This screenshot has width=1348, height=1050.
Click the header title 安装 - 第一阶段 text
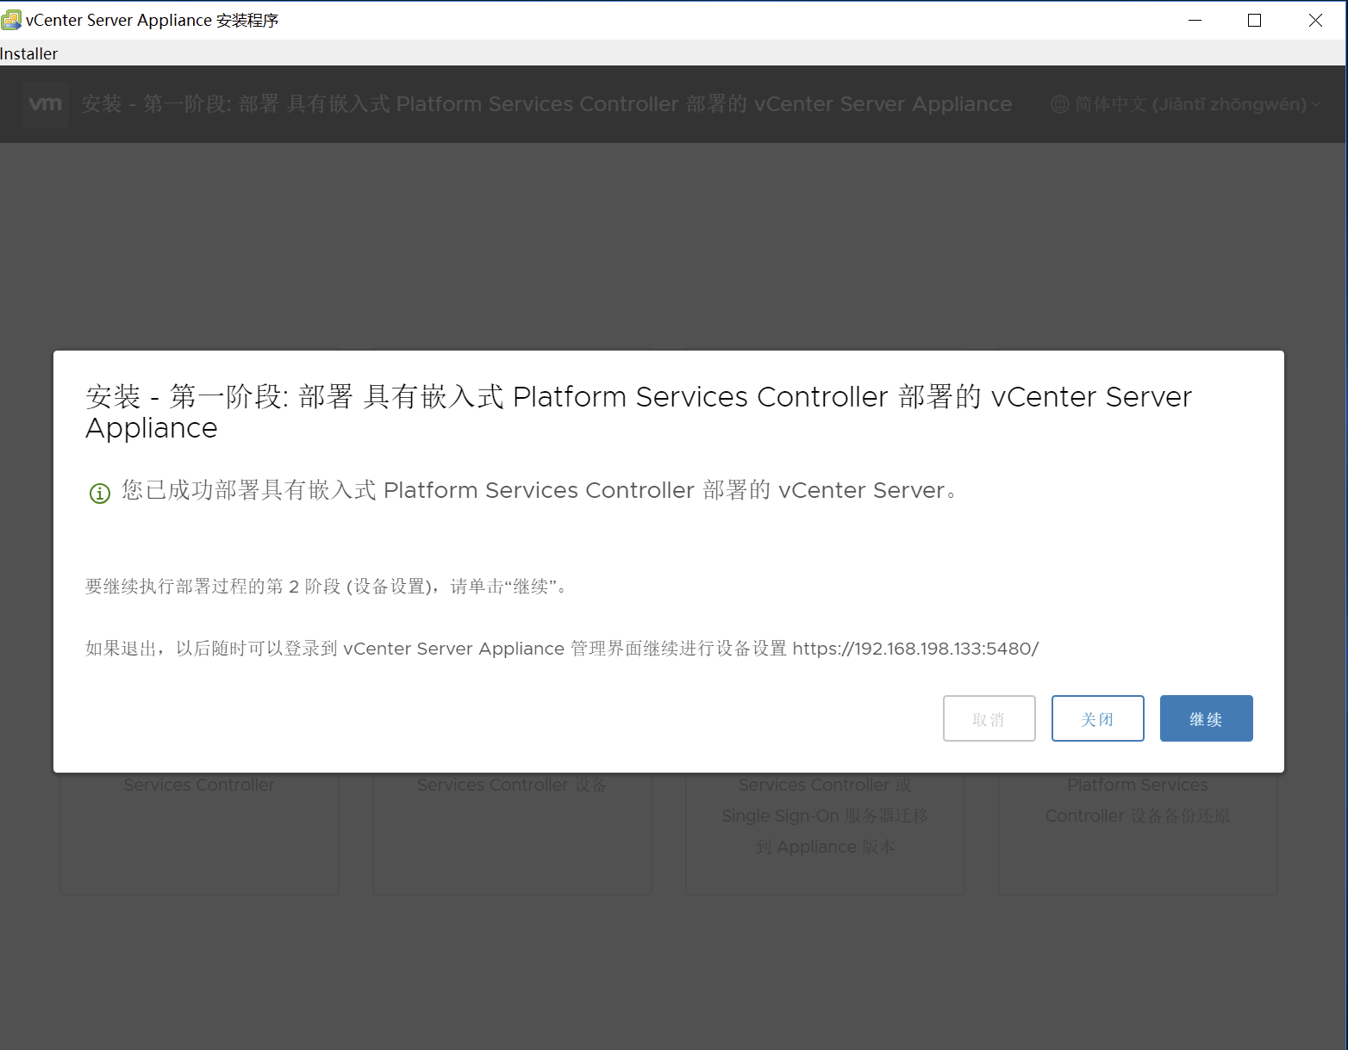click(546, 104)
